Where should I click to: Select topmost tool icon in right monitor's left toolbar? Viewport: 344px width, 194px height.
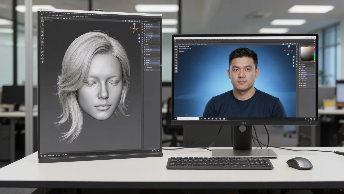(176, 47)
